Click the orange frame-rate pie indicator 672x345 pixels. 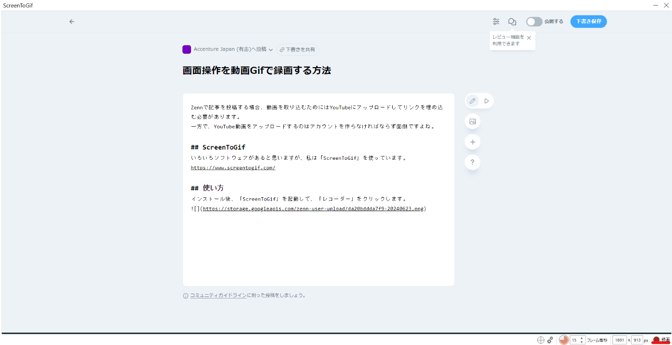pos(564,340)
